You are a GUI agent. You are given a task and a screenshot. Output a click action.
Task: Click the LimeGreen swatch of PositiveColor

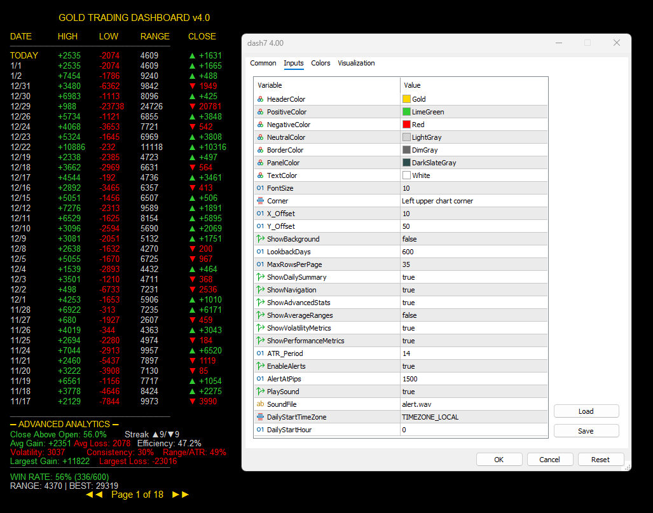[x=406, y=112]
